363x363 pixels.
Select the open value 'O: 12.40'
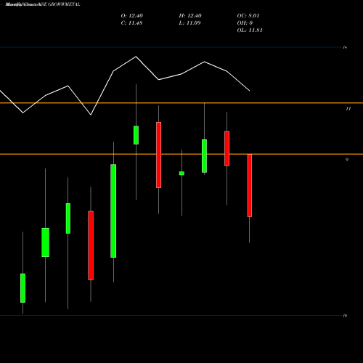(132, 16)
